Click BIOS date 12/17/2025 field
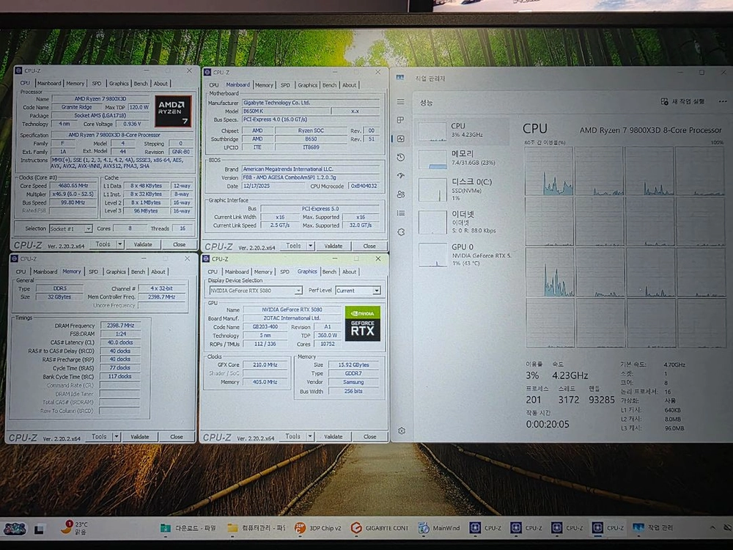 271,186
